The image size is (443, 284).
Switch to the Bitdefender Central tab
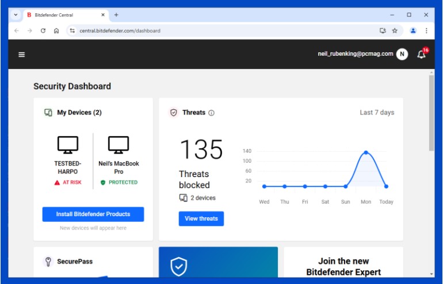[x=60, y=15]
